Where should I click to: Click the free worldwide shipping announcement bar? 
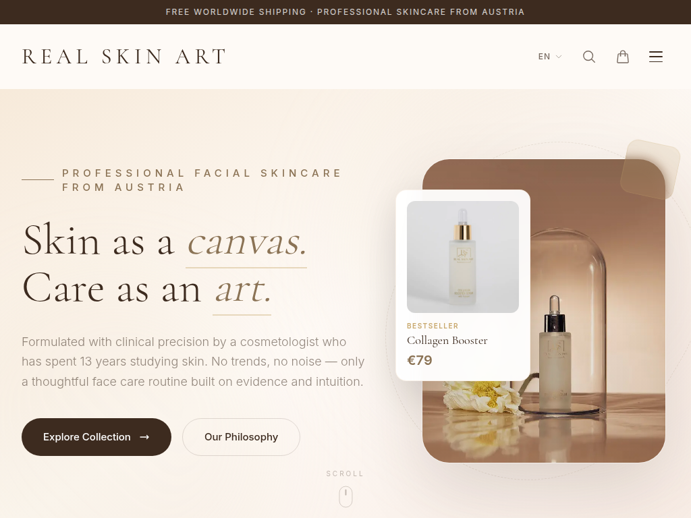click(x=345, y=12)
